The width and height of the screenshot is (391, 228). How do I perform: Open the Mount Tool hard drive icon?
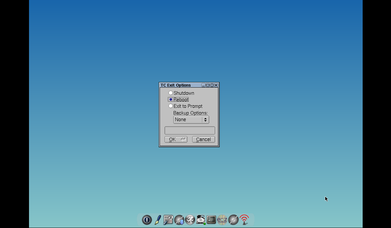pyautogui.click(x=201, y=220)
